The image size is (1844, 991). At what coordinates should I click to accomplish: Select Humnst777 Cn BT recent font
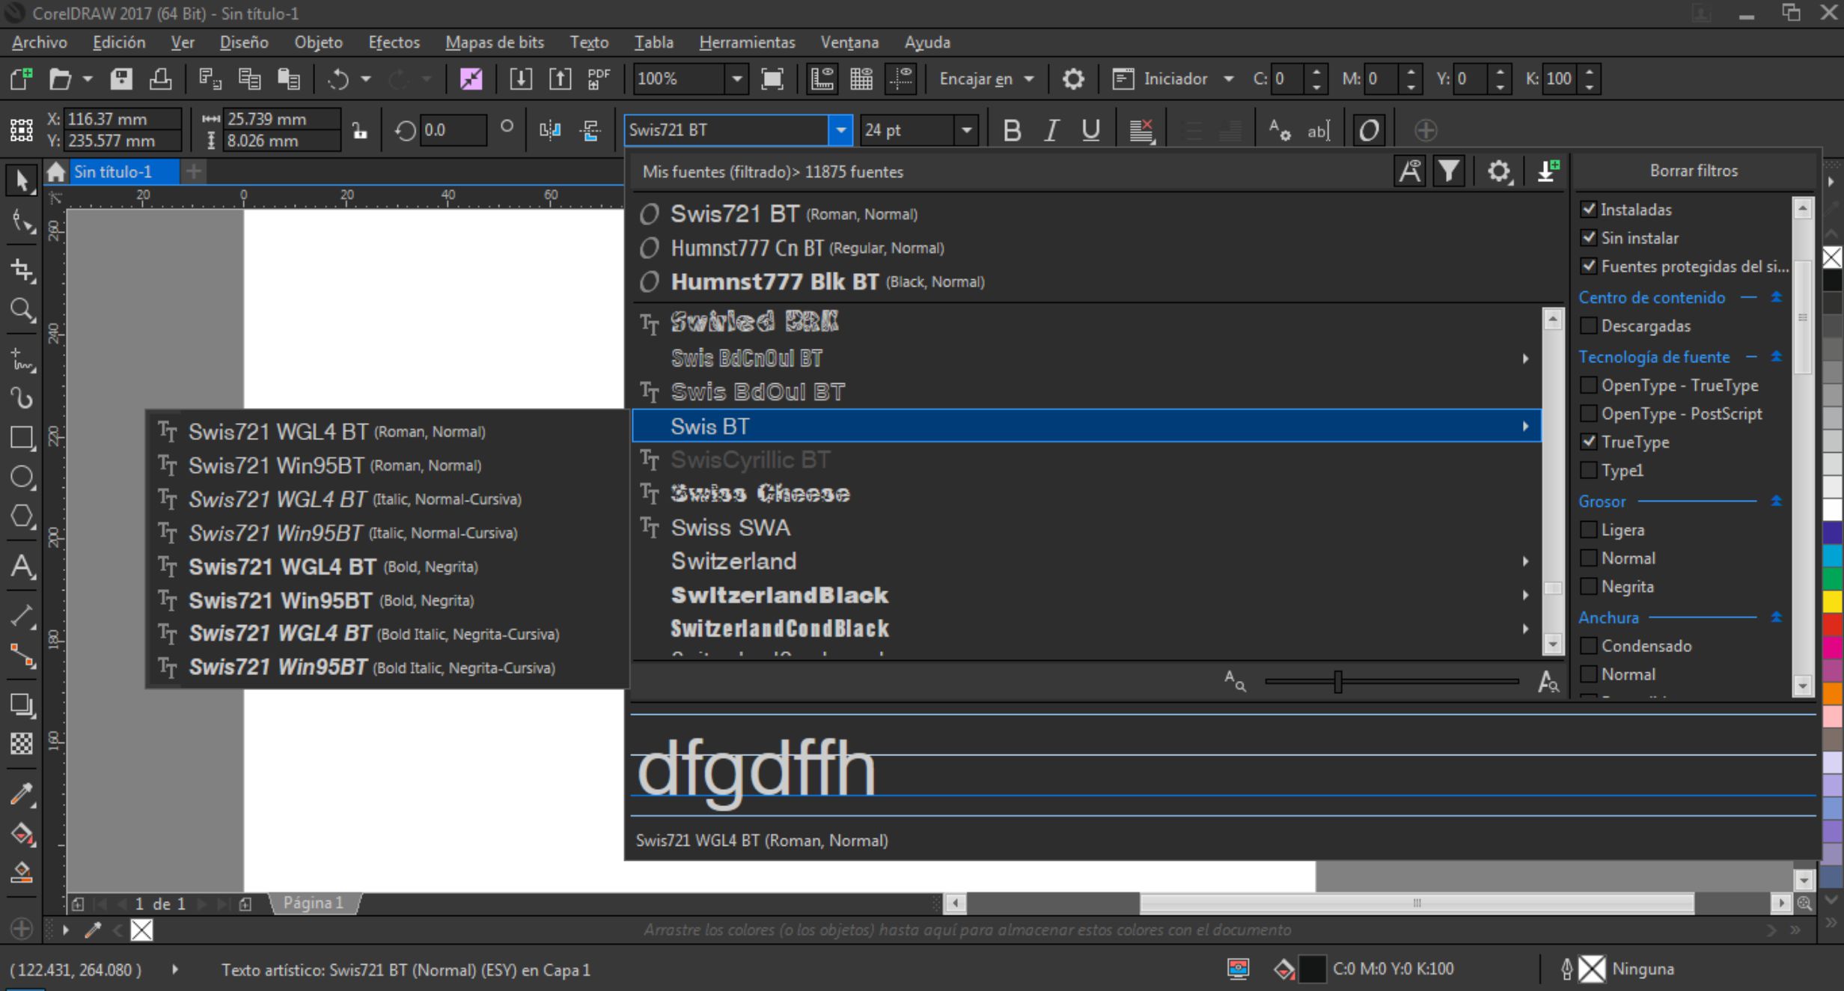(x=1097, y=248)
